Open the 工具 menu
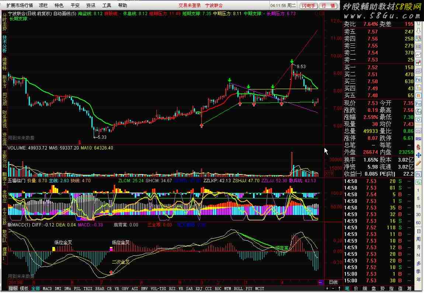The height and width of the screenshot is (293, 424). (107, 6)
